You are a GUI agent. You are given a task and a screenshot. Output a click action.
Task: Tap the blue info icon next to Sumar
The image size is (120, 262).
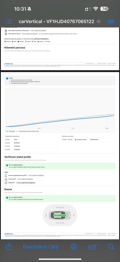pyautogui.click(x=7, y=78)
